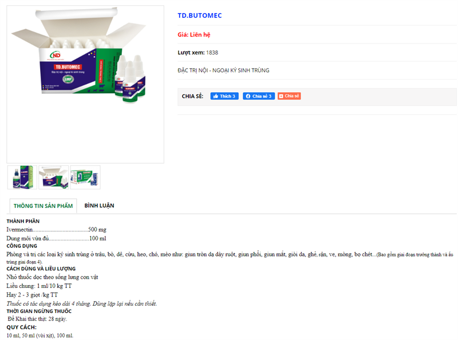Select the third thumbnail showing the green box
This screenshot has height=340, width=458.
pos(85,177)
